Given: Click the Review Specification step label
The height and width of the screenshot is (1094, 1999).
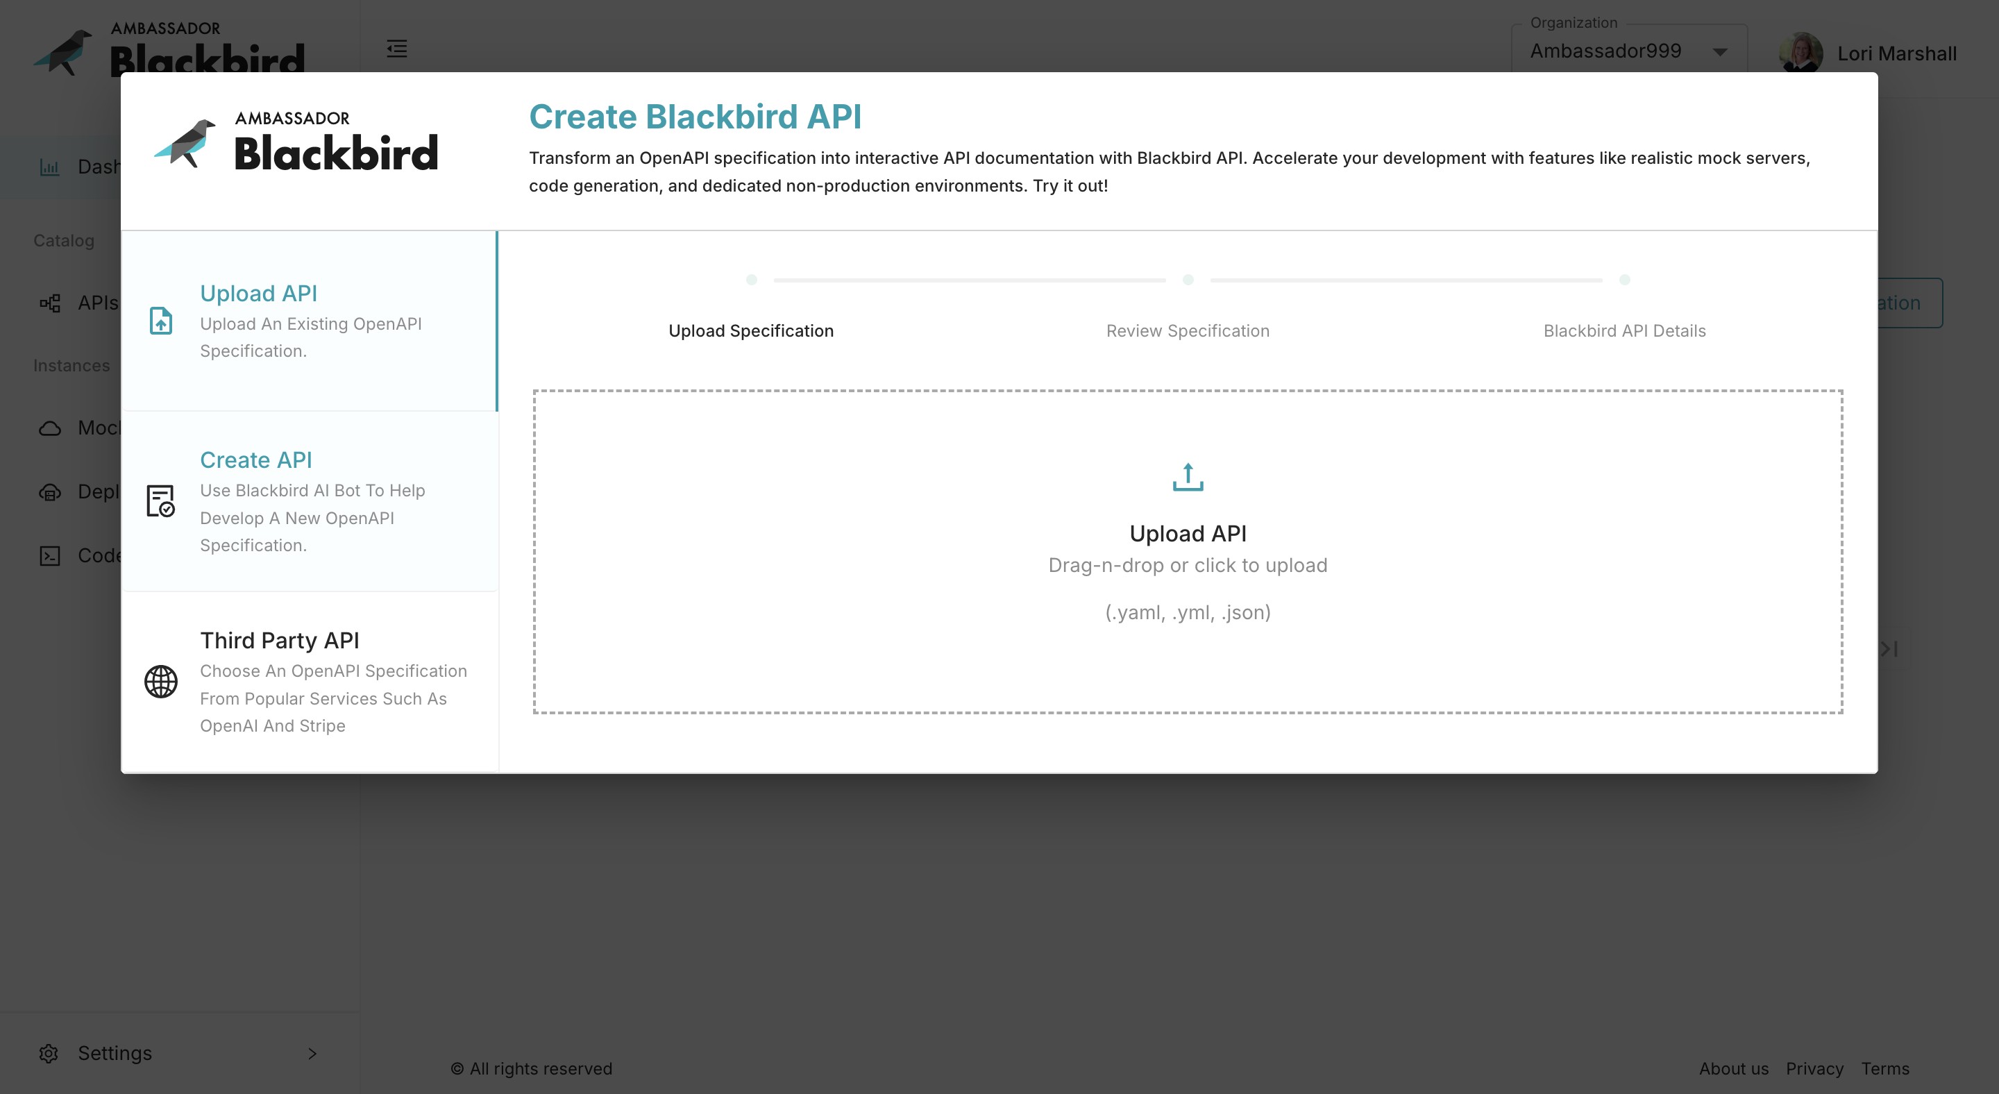Looking at the screenshot, I should tap(1188, 330).
